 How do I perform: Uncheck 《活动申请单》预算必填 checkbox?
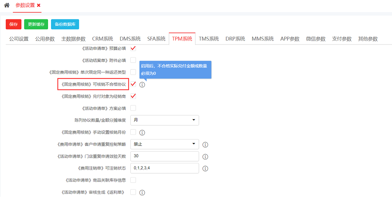133,48
